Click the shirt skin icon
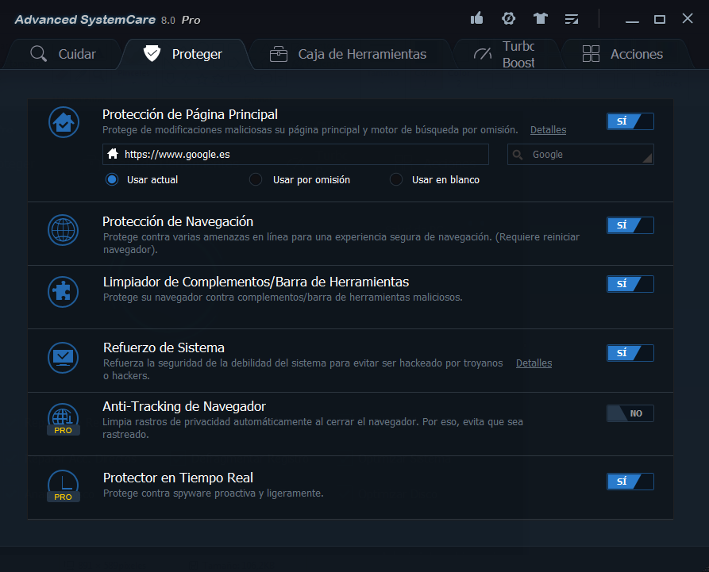The height and width of the screenshot is (572, 709). (x=541, y=18)
